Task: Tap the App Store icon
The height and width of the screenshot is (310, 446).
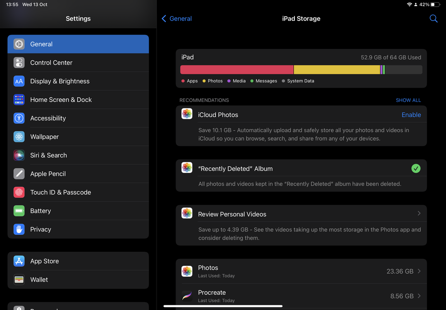Action: 19,261
